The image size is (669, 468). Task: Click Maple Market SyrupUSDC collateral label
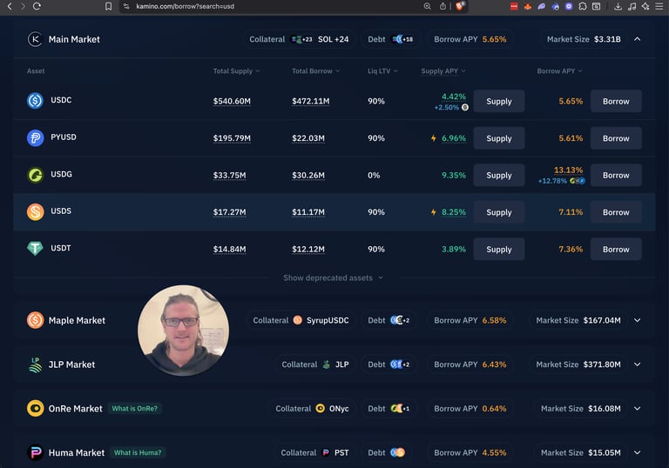pos(328,320)
